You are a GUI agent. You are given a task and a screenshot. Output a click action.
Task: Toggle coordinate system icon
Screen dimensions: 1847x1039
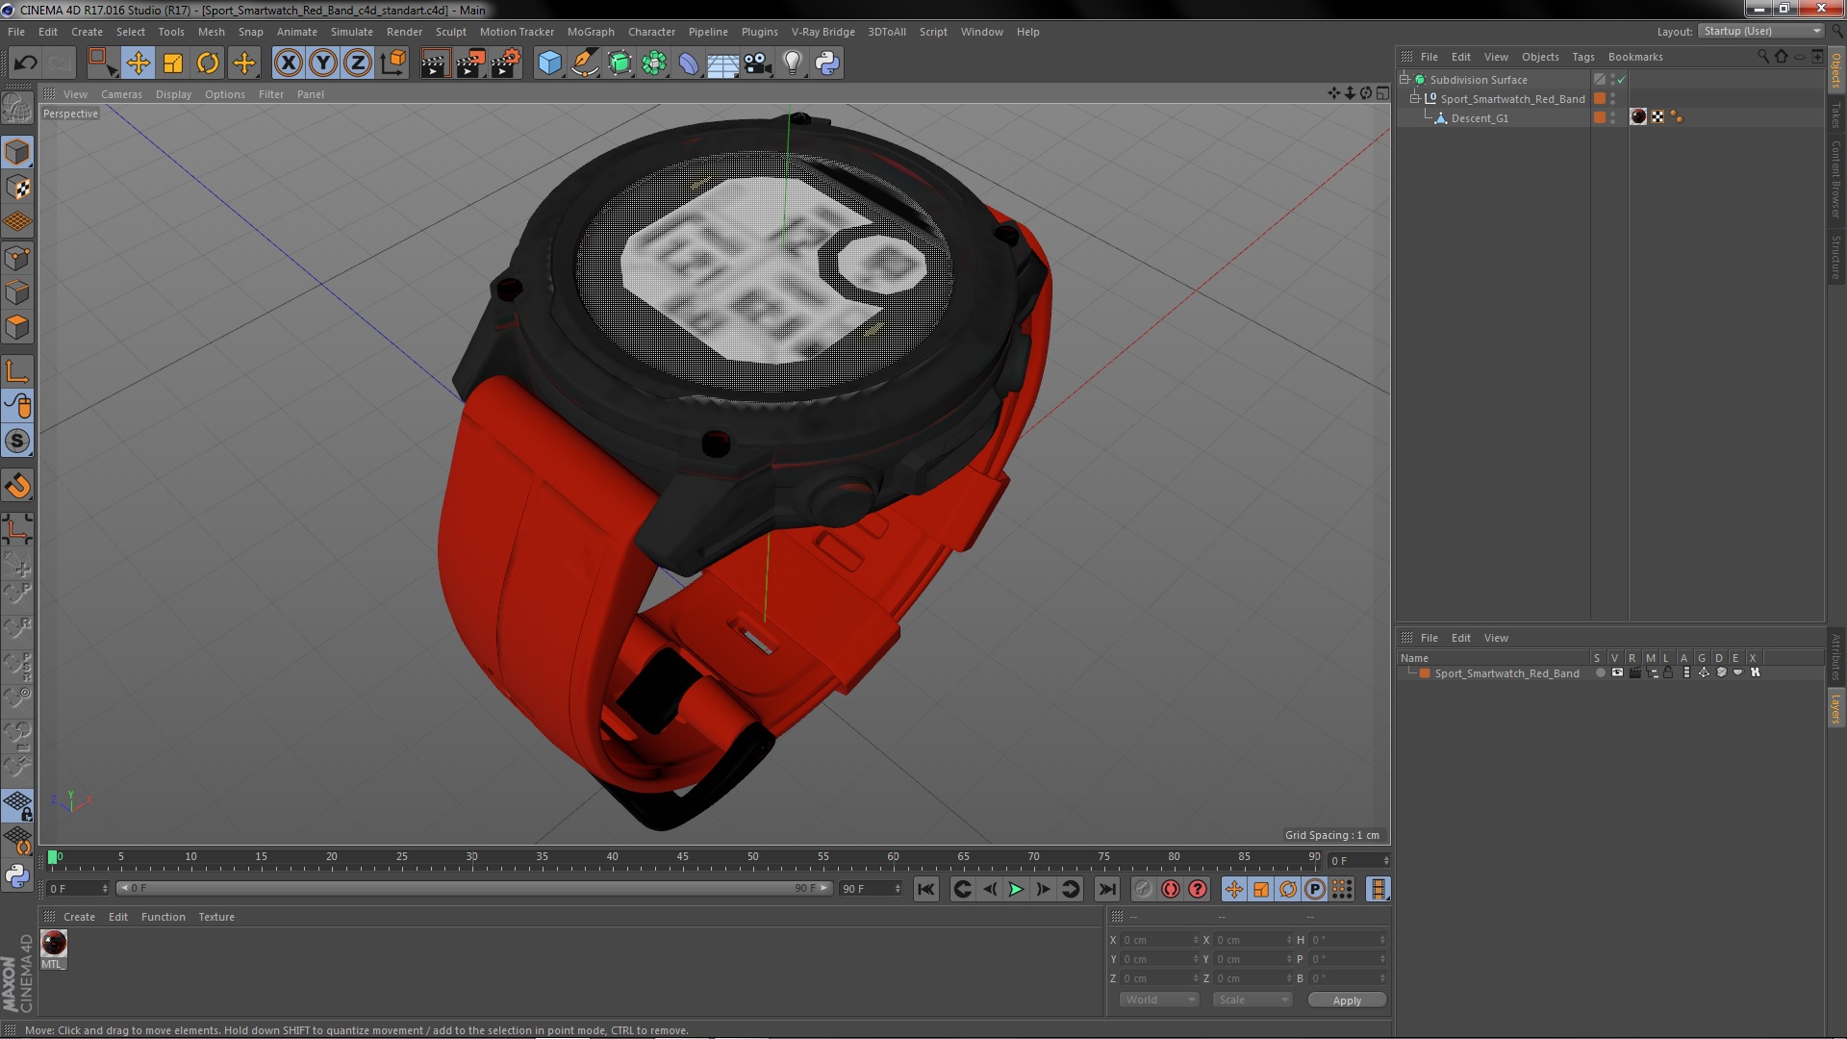pos(393,63)
